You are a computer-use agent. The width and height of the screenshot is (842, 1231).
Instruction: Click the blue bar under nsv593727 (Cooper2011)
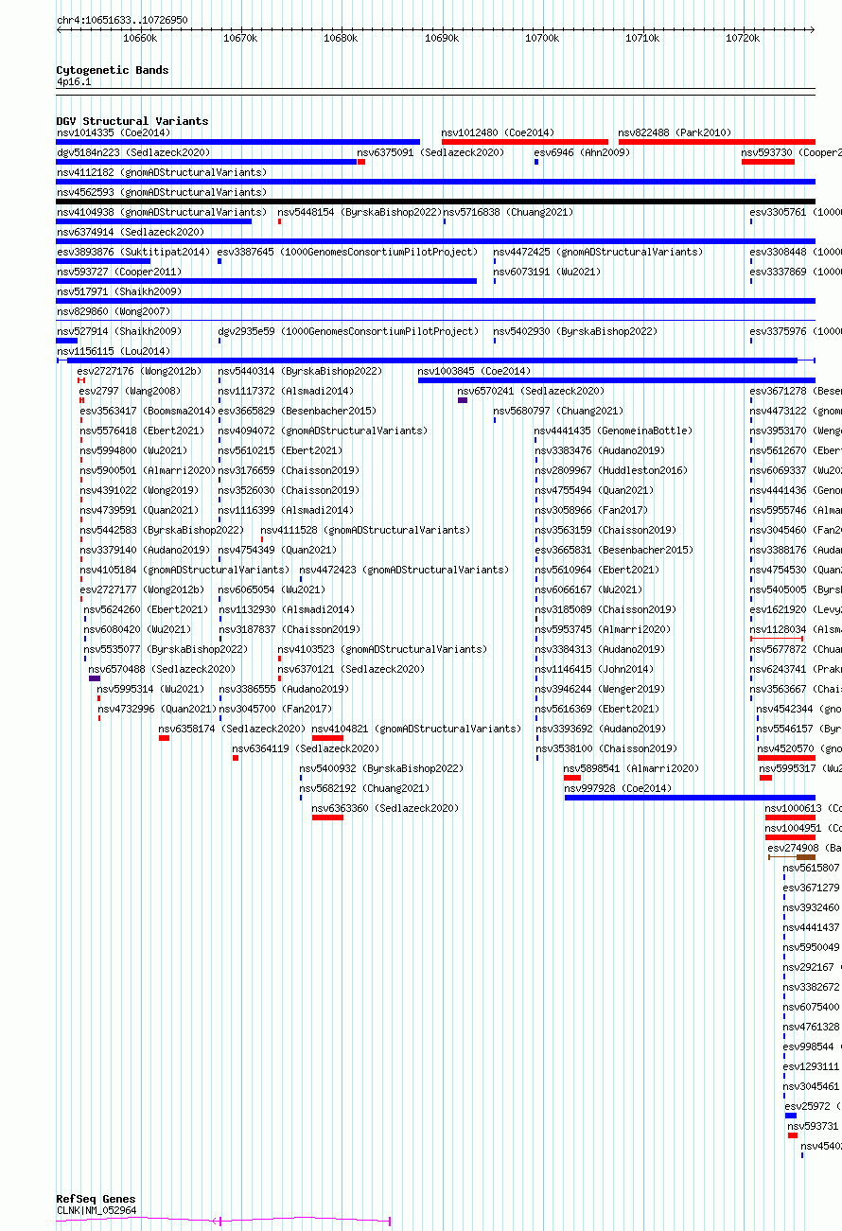click(266, 281)
